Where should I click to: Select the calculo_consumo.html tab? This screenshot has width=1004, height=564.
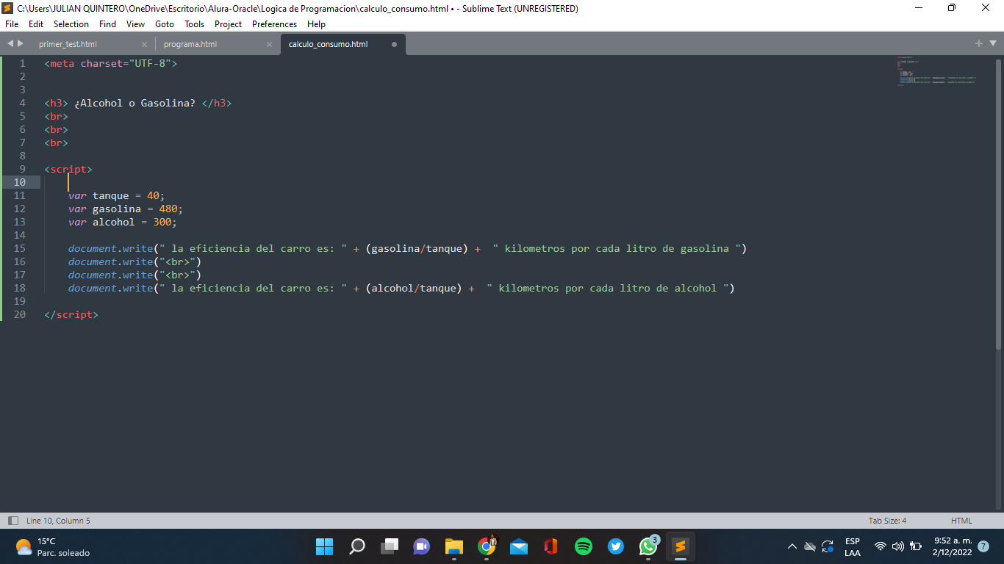[328, 44]
